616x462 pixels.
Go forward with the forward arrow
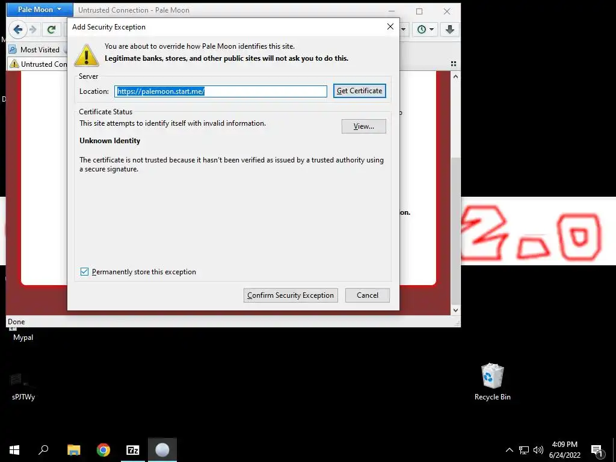click(34, 29)
